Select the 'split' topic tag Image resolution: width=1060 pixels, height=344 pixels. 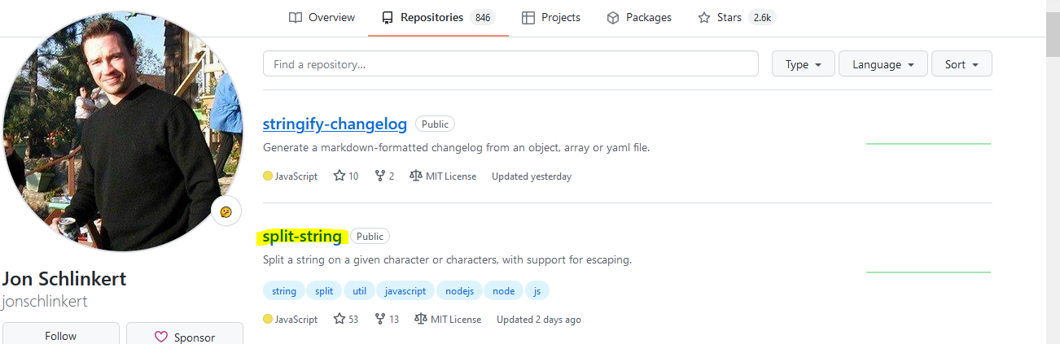[324, 291]
